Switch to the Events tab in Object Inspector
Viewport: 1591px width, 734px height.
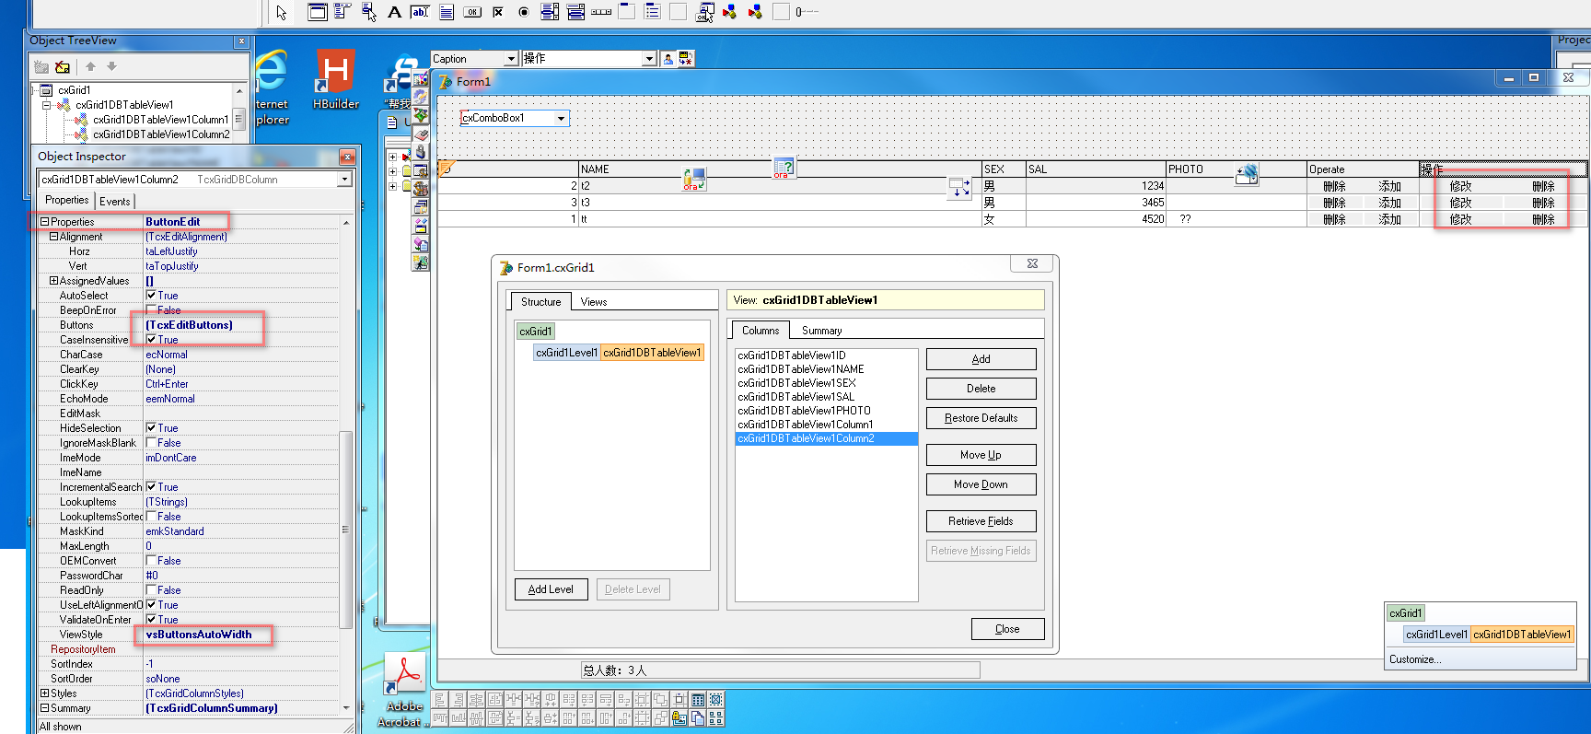115,201
